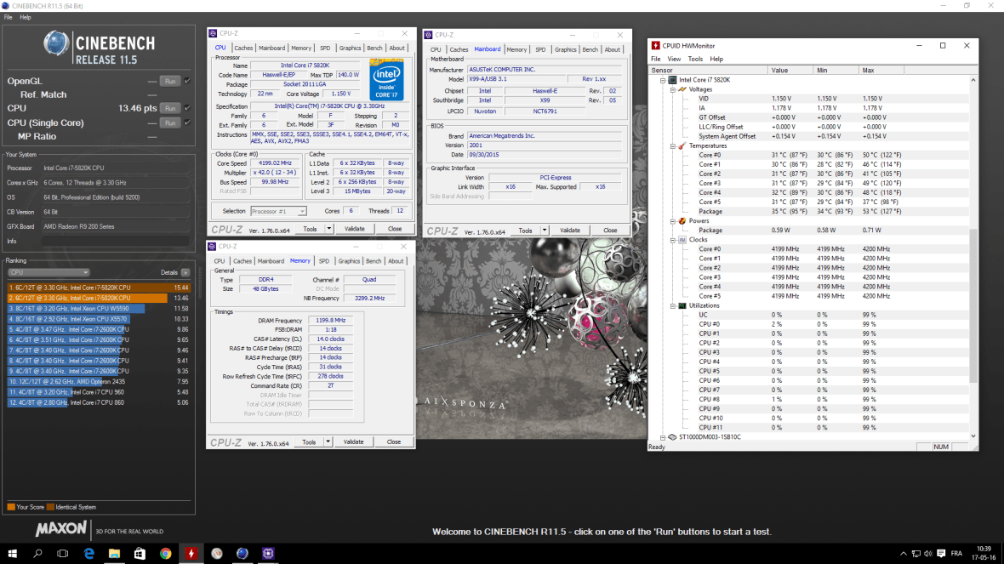Click the Clocks icon in HWMonitor
The height and width of the screenshot is (564, 1004).
pyautogui.click(x=681, y=238)
